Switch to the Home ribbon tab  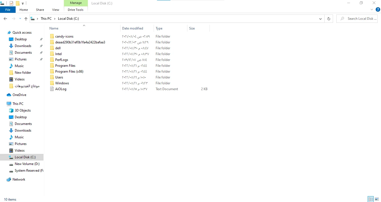[24, 10]
